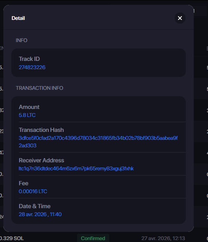The width and height of the screenshot is (208, 242).
Task: Select the 0.329 SOL row amount
Action: 12,238
